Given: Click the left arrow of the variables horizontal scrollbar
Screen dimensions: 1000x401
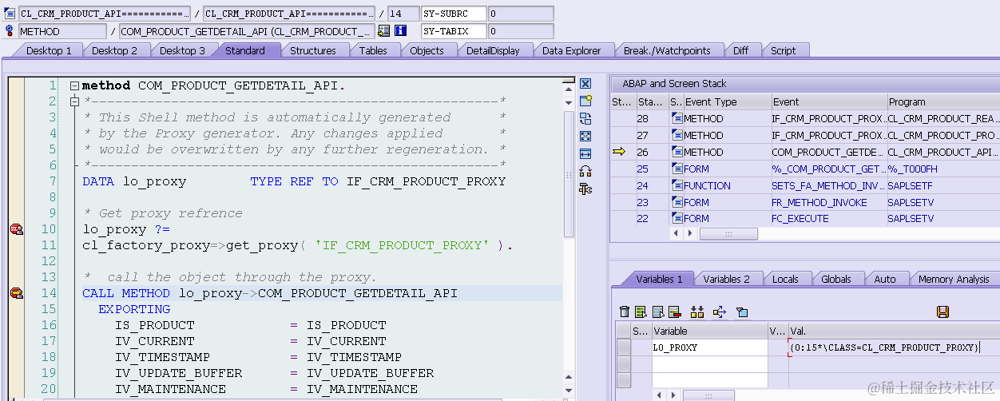Looking at the screenshot, I should point(659,395).
